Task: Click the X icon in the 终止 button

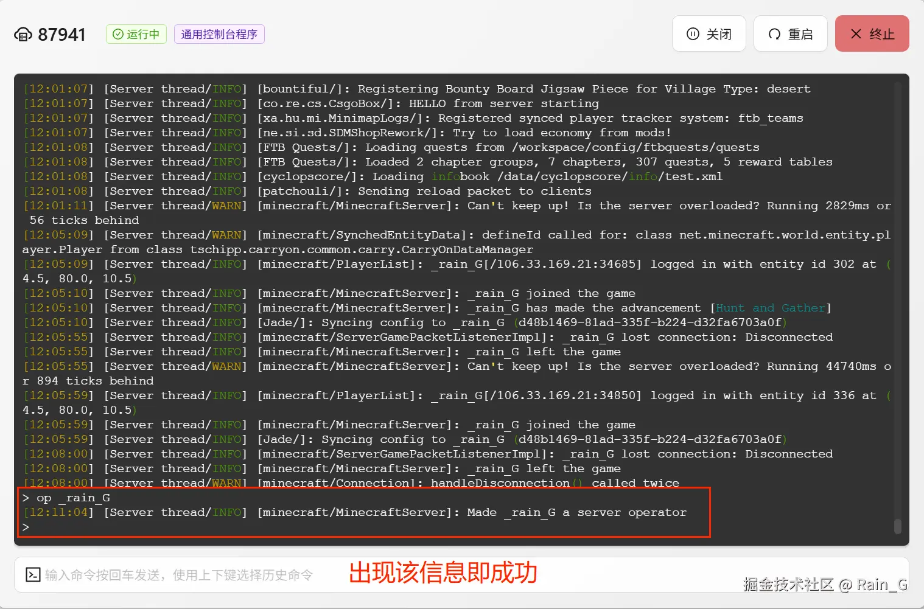Action: click(x=856, y=34)
